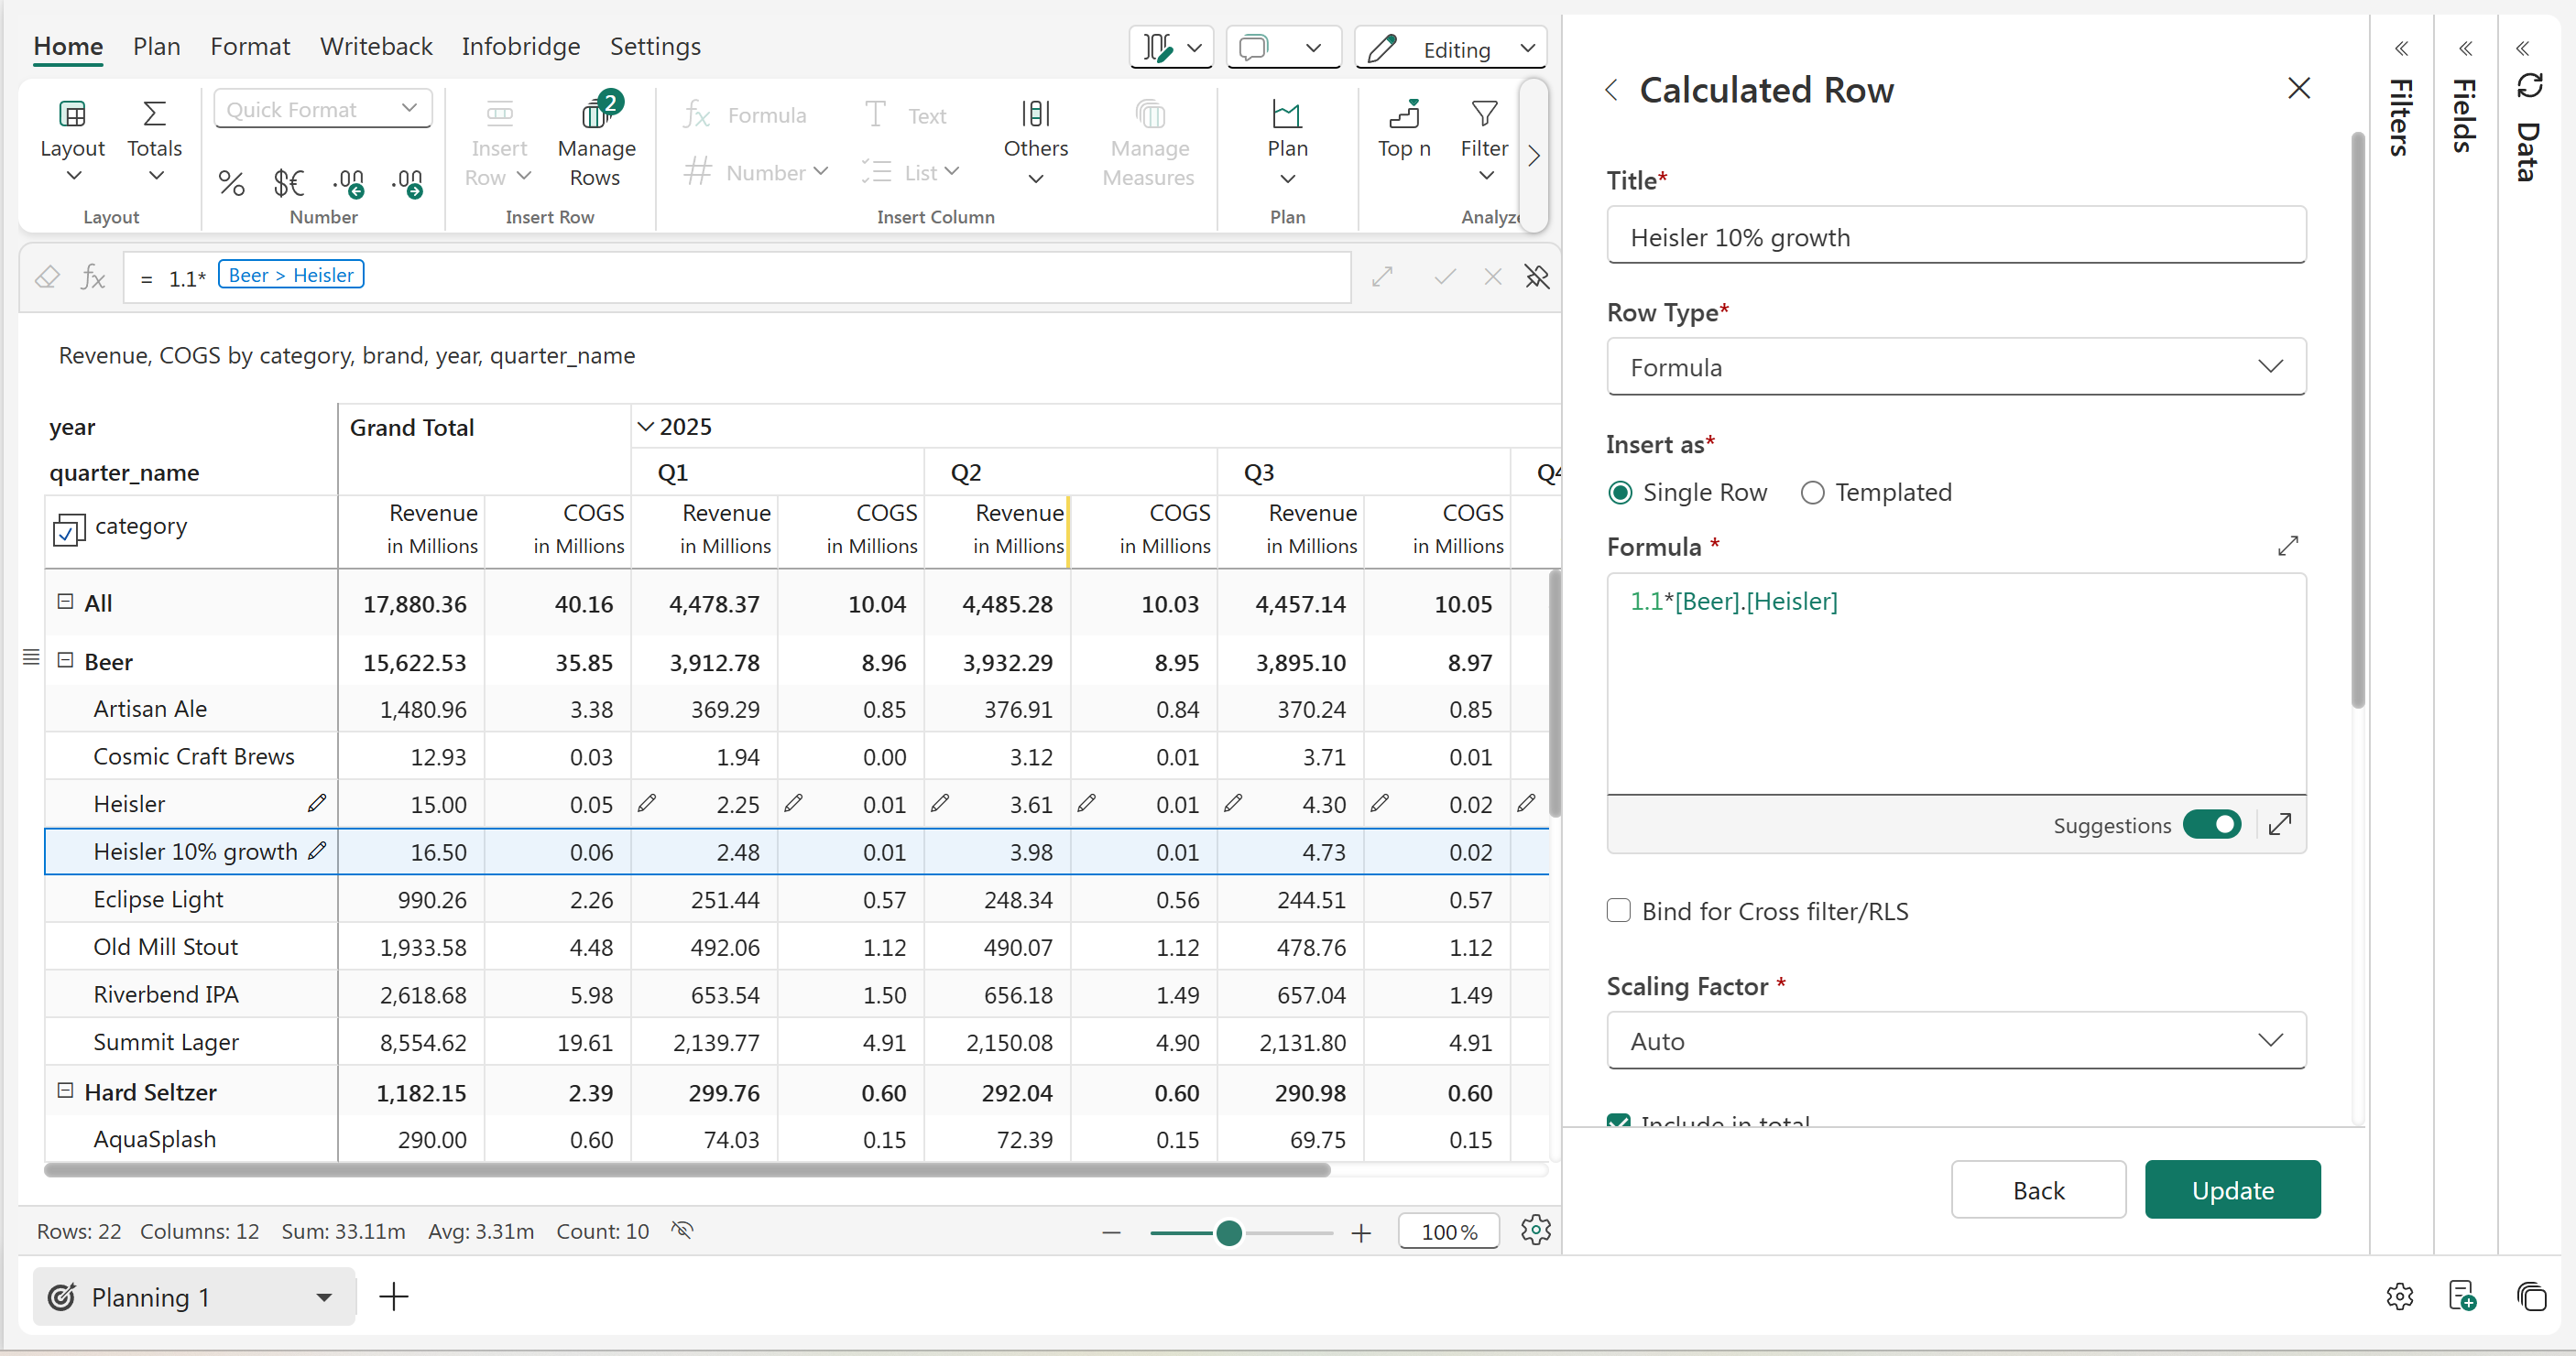Image resolution: width=2576 pixels, height=1356 pixels.
Task: Click the formula bar eraser icon
Action: point(47,277)
